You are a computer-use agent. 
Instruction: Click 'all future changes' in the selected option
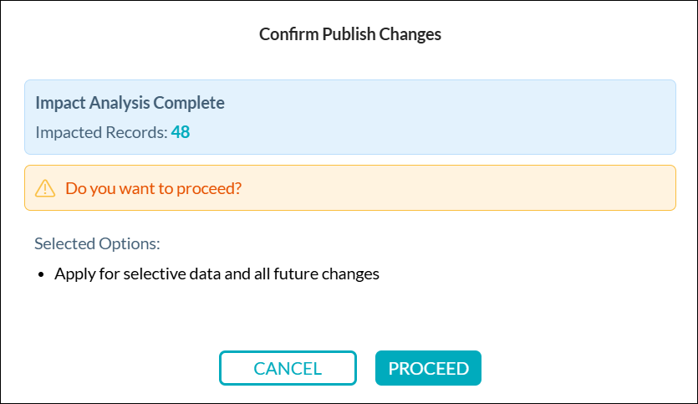click(x=321, y=274)
